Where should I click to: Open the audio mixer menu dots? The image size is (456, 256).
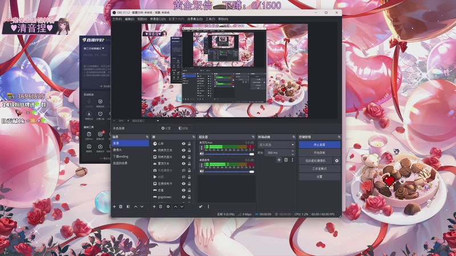[x=208, y=207]
